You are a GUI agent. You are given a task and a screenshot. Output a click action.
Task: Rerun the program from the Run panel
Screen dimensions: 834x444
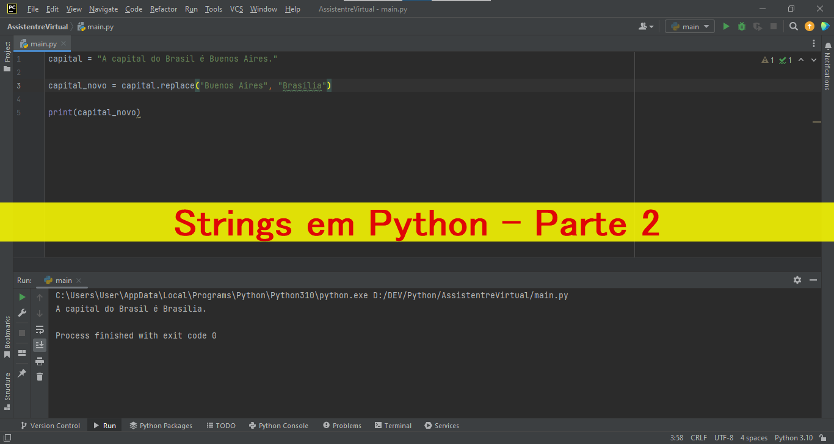(22, 296)
